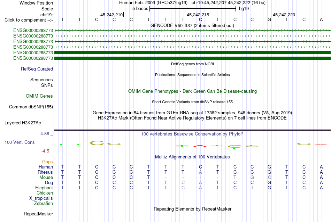
Task: Click the 'hg19' label beside the scale bar
Action: (x=244, y=9)
